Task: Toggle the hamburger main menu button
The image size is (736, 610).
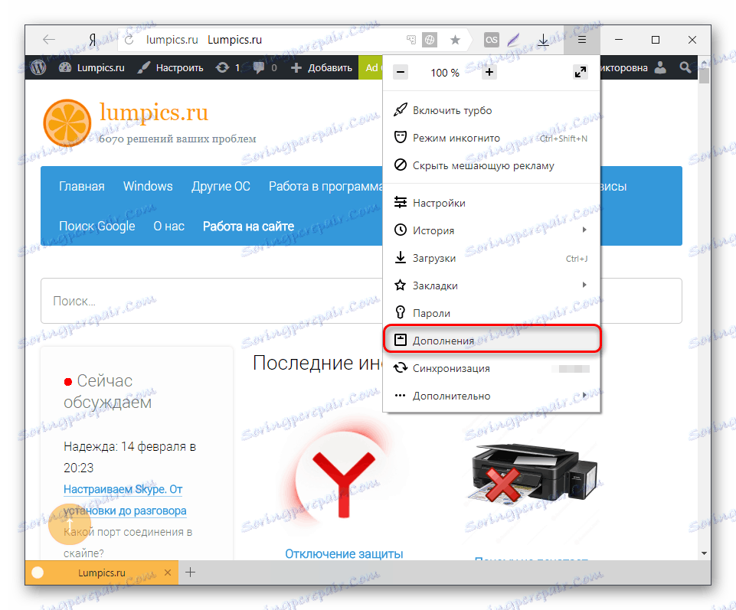Action: click(581, 40)
